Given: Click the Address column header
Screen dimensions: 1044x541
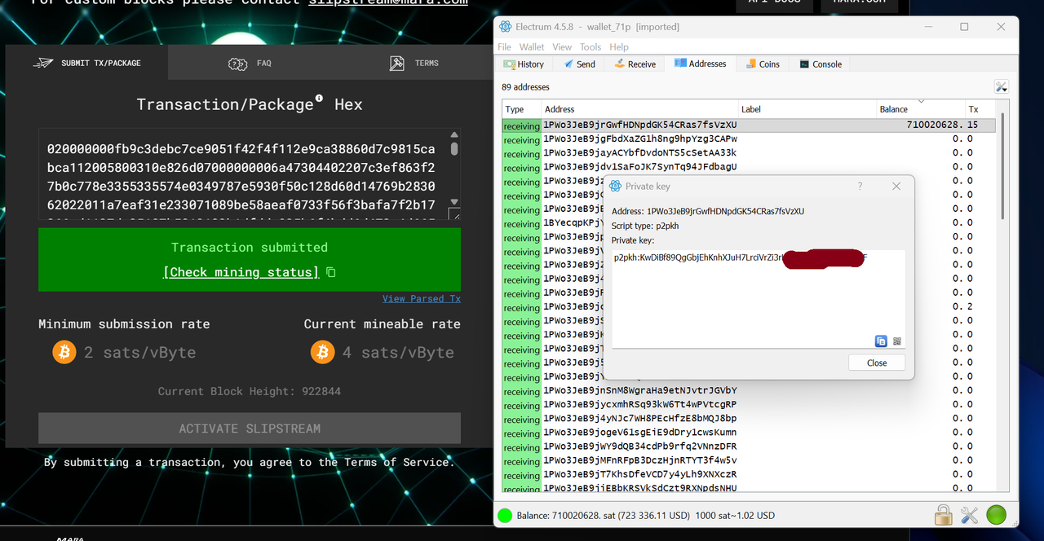Looking at the screenshot, I should coord(640,109).
